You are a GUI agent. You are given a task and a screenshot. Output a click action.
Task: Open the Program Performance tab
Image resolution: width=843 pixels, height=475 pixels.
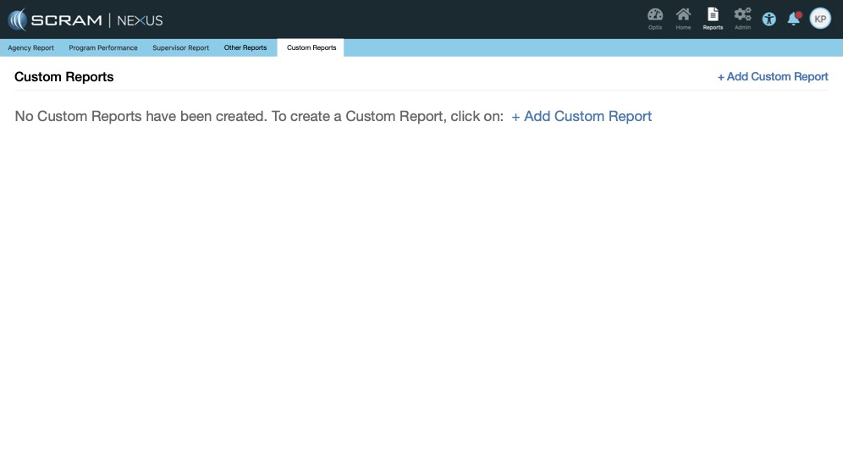coord(103,48)
